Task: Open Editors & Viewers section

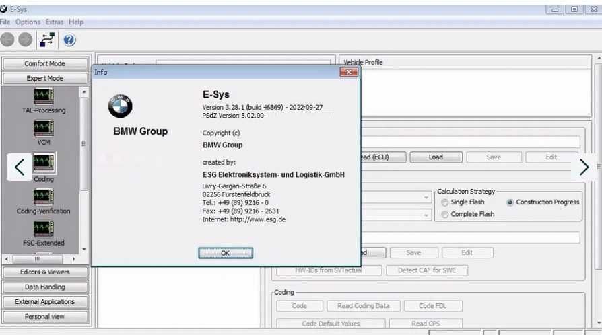Action: [45, 272]
